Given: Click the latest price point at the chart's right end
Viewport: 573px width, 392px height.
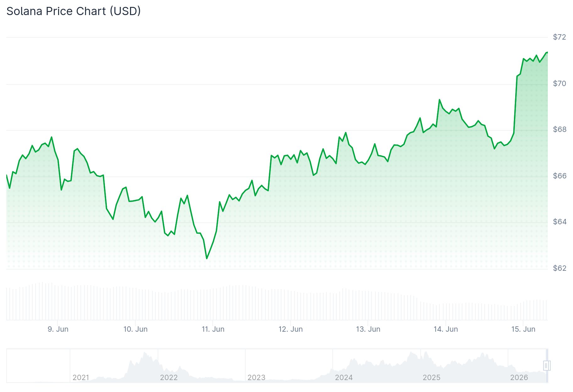Looking at the screenshot, I should point(547,52).
